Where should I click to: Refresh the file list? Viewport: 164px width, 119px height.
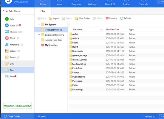[x=125, y=18]
